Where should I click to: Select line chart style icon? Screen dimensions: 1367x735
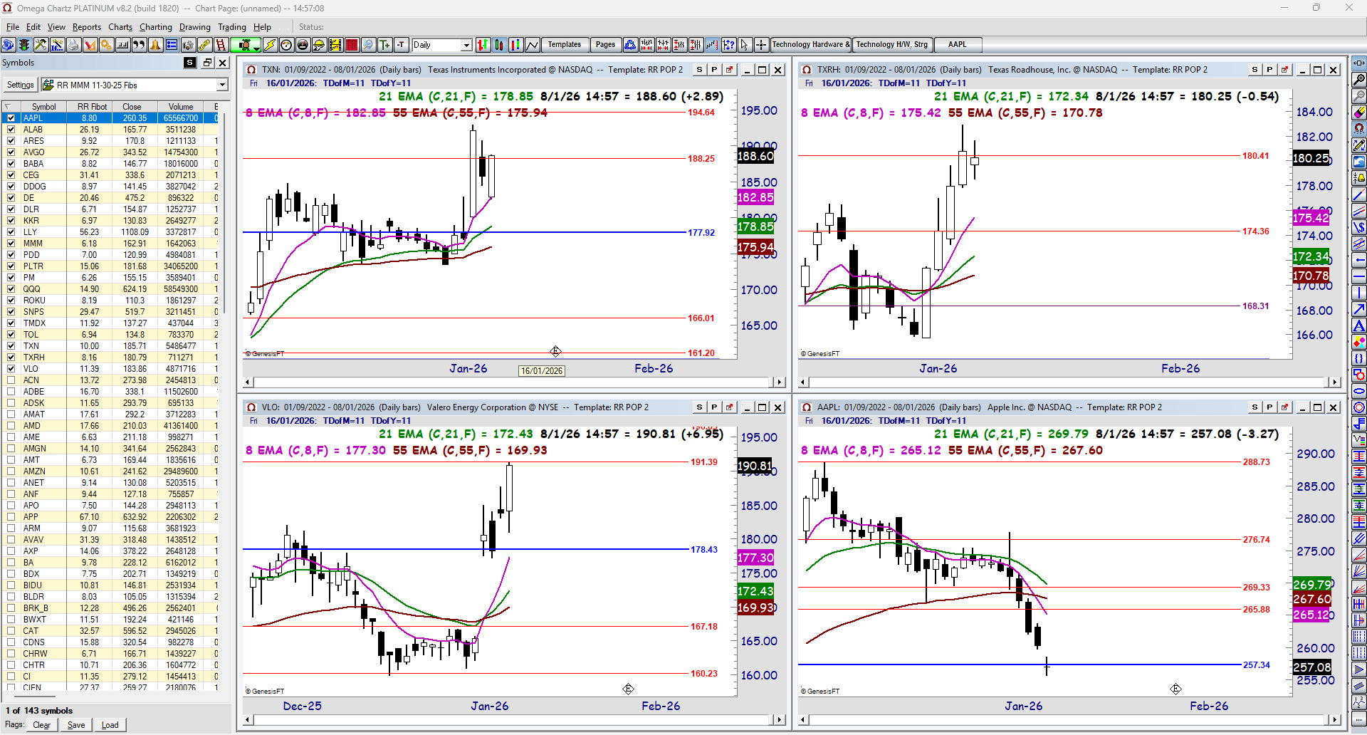point(532,45)
